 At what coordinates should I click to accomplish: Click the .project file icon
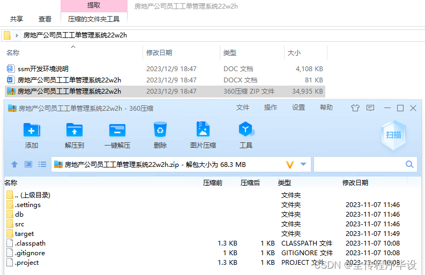tap(10, 262)
